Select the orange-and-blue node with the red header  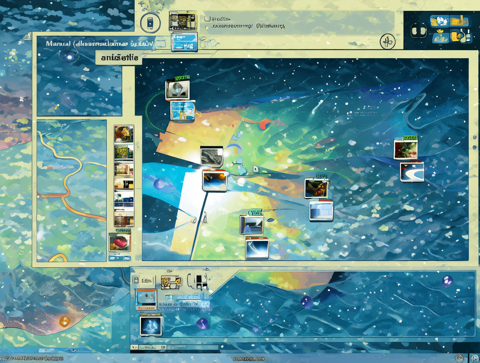tap(215, 180)
